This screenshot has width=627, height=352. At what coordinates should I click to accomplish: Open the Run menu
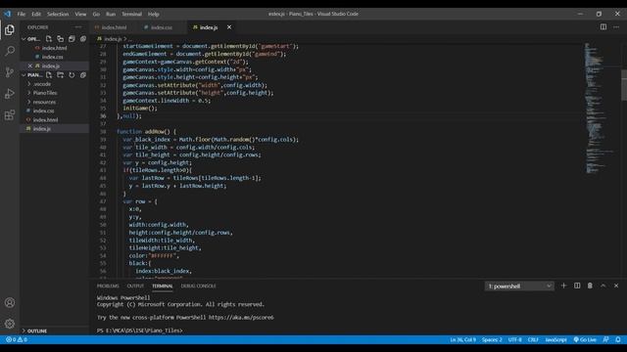pos(111,14)
